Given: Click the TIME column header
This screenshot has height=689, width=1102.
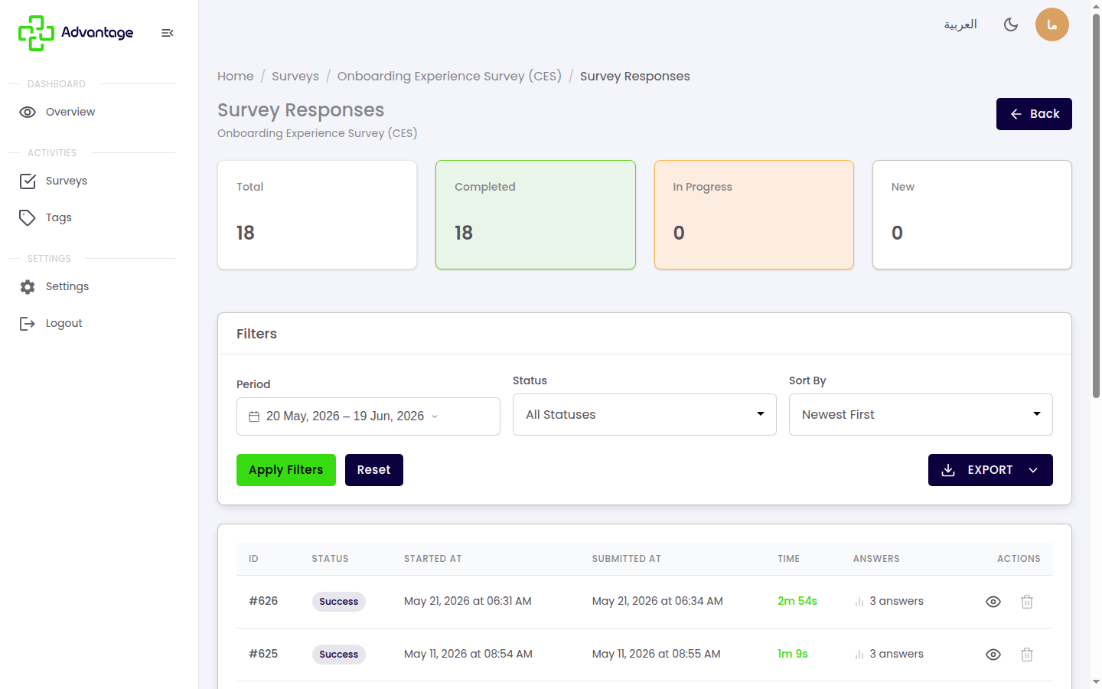Looking at the screenshot, I should pos(789,559).
